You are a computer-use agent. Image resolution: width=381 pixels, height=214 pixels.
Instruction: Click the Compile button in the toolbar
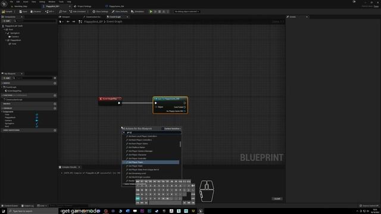(7, 11)
